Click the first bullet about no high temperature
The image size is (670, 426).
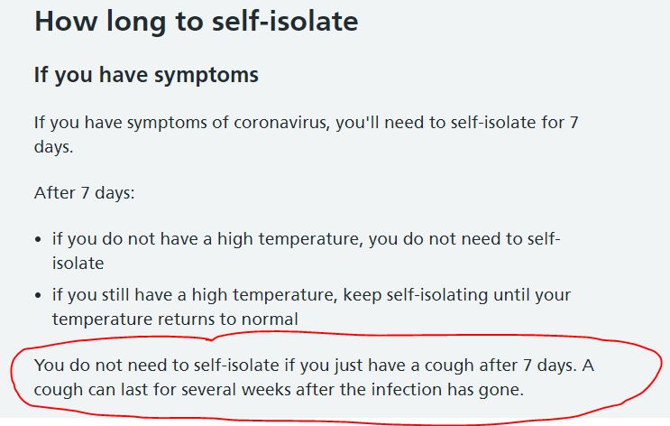(306, 251)
